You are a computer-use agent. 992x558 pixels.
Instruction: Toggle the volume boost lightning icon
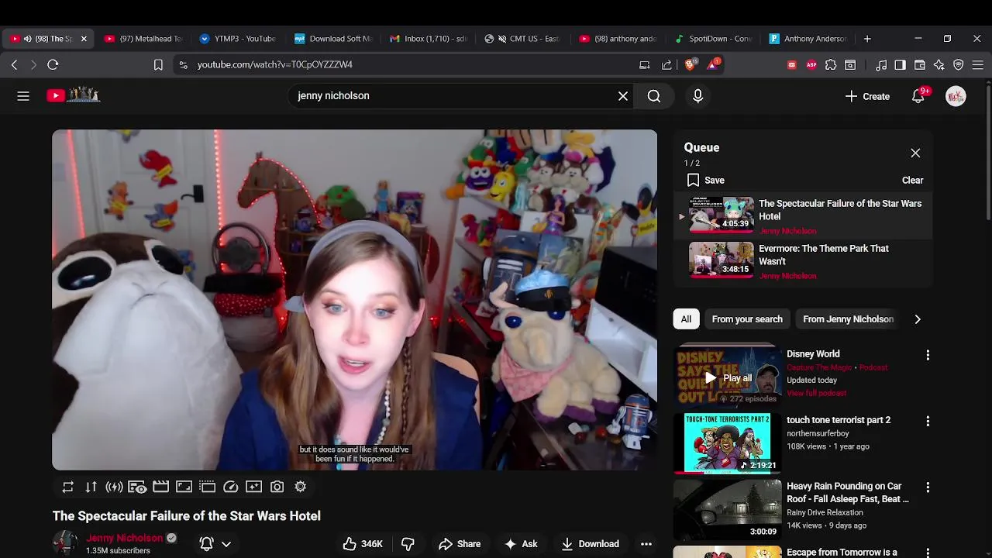(x=115, y=487)
